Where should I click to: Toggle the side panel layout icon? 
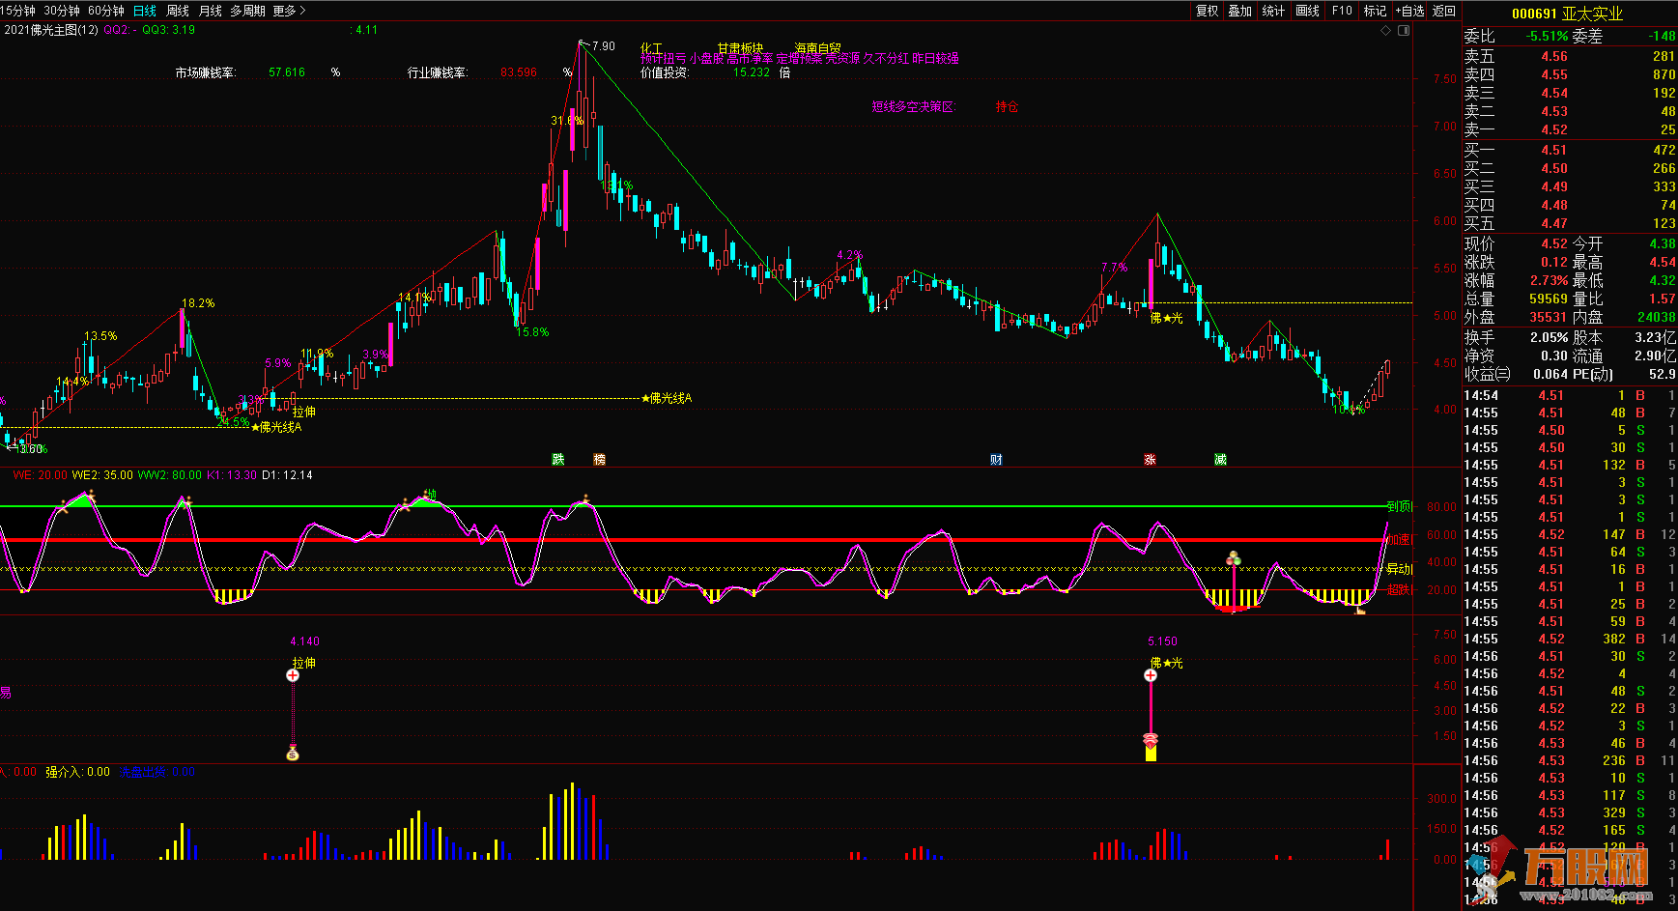(x=1404, y=30)
